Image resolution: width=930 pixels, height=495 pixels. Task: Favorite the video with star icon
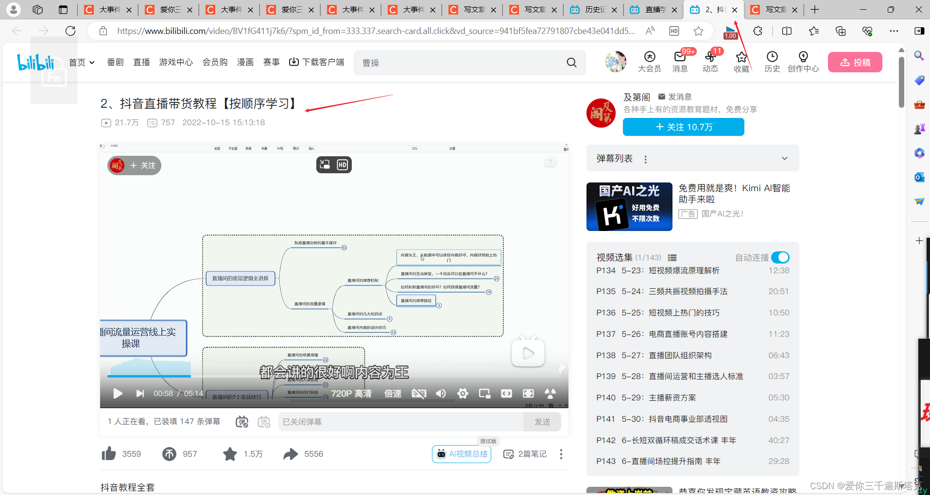(x=230, y=454)
